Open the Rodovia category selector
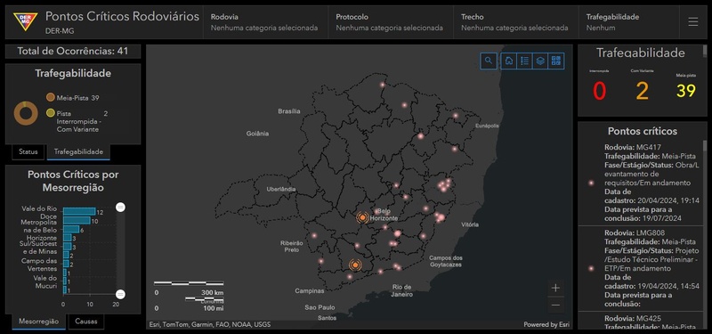The image size is (712, 334). tap(265, 22)
